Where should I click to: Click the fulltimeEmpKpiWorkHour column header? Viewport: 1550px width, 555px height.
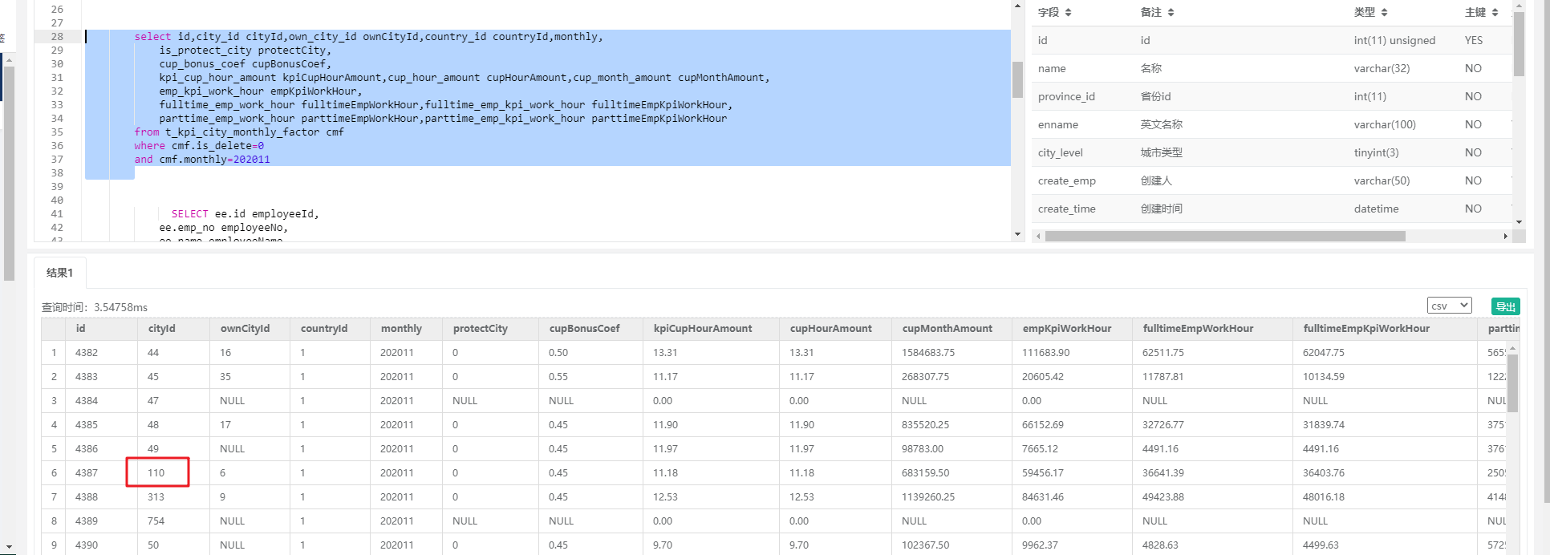click(1386, 329)
